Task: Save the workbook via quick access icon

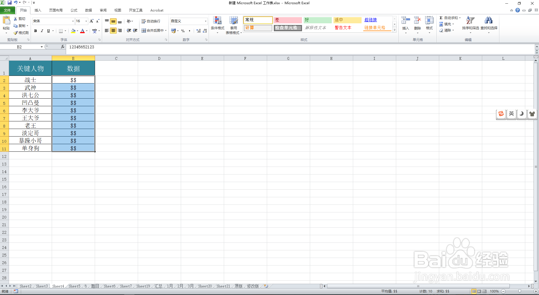Action: 10,3
